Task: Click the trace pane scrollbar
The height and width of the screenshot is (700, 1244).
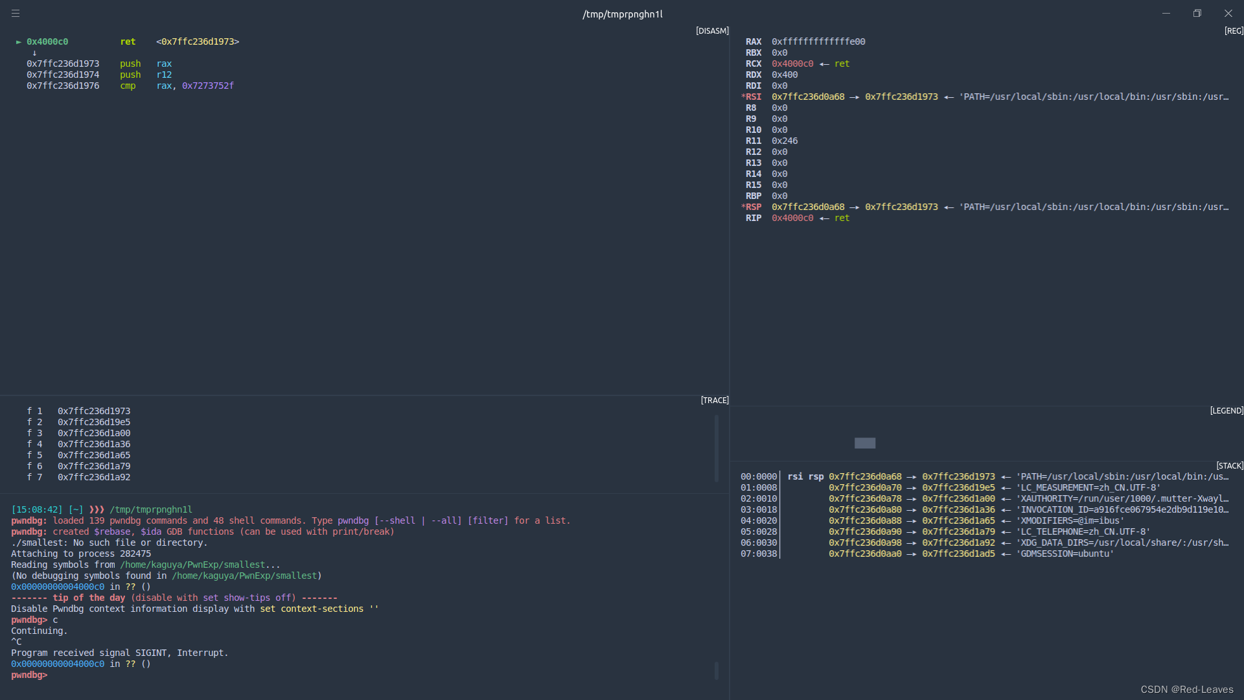Action: click(716, 449)
